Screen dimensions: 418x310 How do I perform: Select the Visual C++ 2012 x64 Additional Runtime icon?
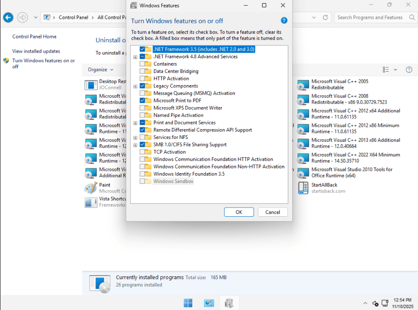pyautogui.click(x=303, y=114)
